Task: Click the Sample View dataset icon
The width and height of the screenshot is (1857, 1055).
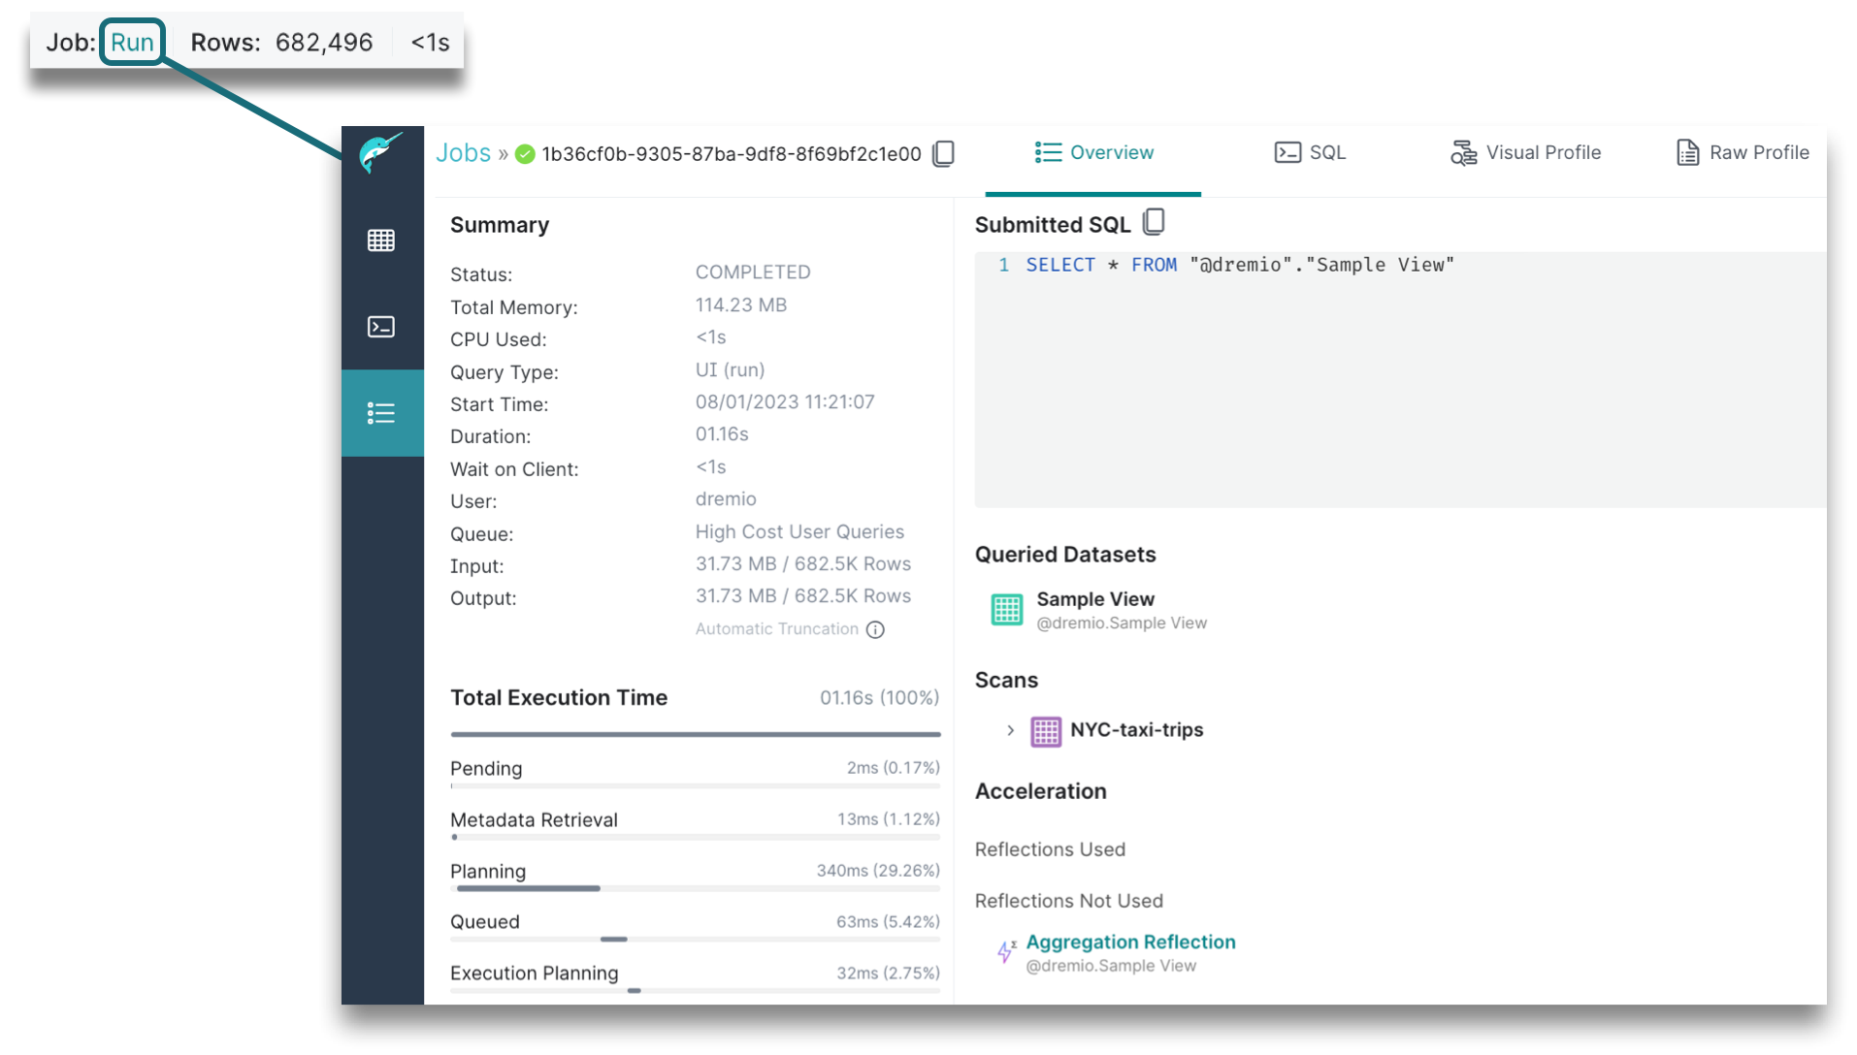Action: [x=1006, y=610]
